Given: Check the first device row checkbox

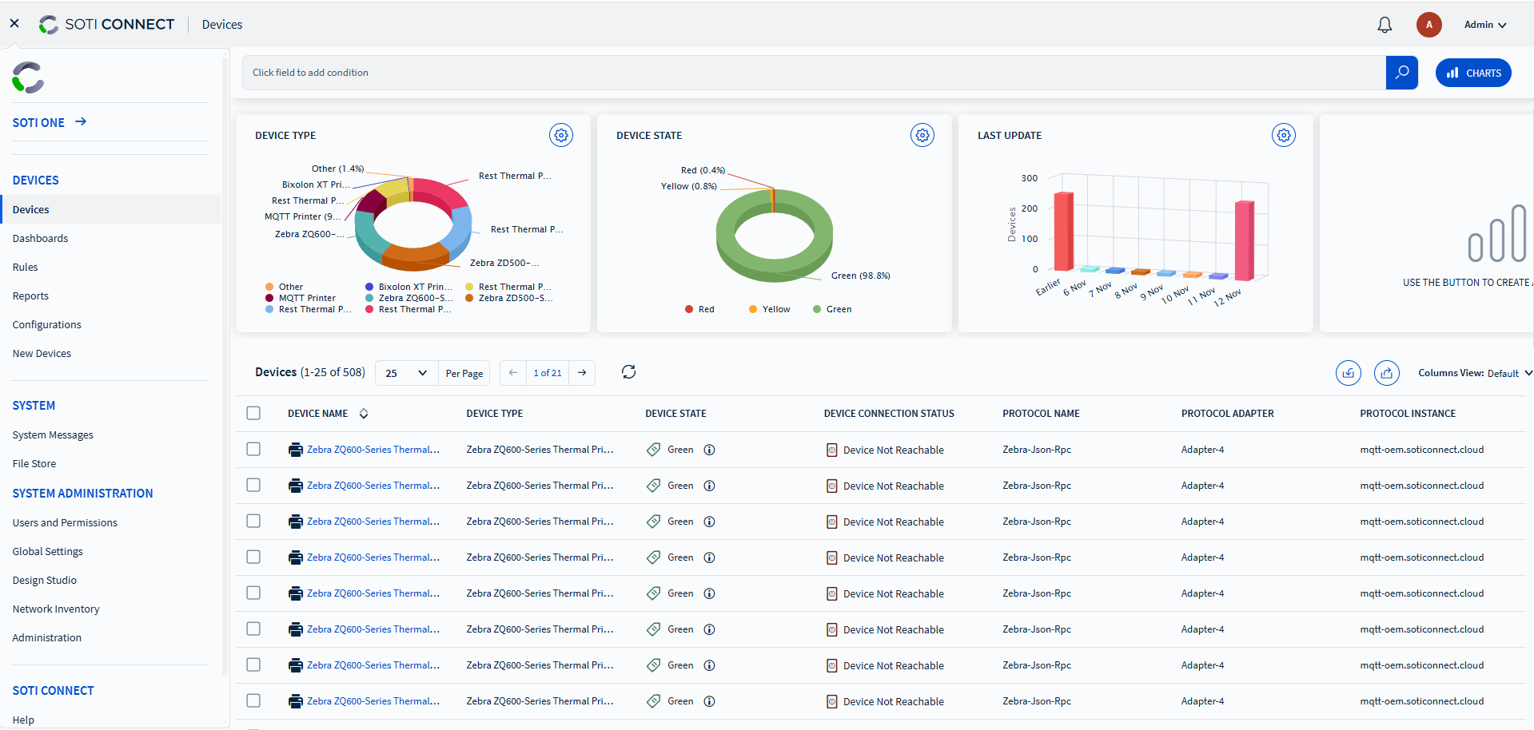Looking at the screenshot, I should tap(253, 449).
